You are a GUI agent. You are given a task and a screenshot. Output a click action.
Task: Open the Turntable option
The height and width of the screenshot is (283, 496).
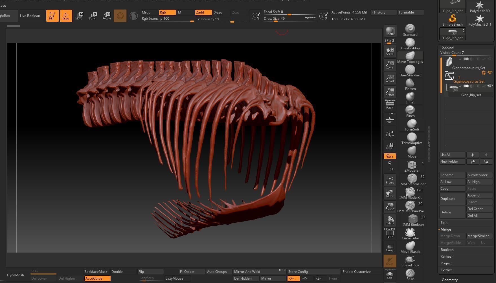coord(411,12)
